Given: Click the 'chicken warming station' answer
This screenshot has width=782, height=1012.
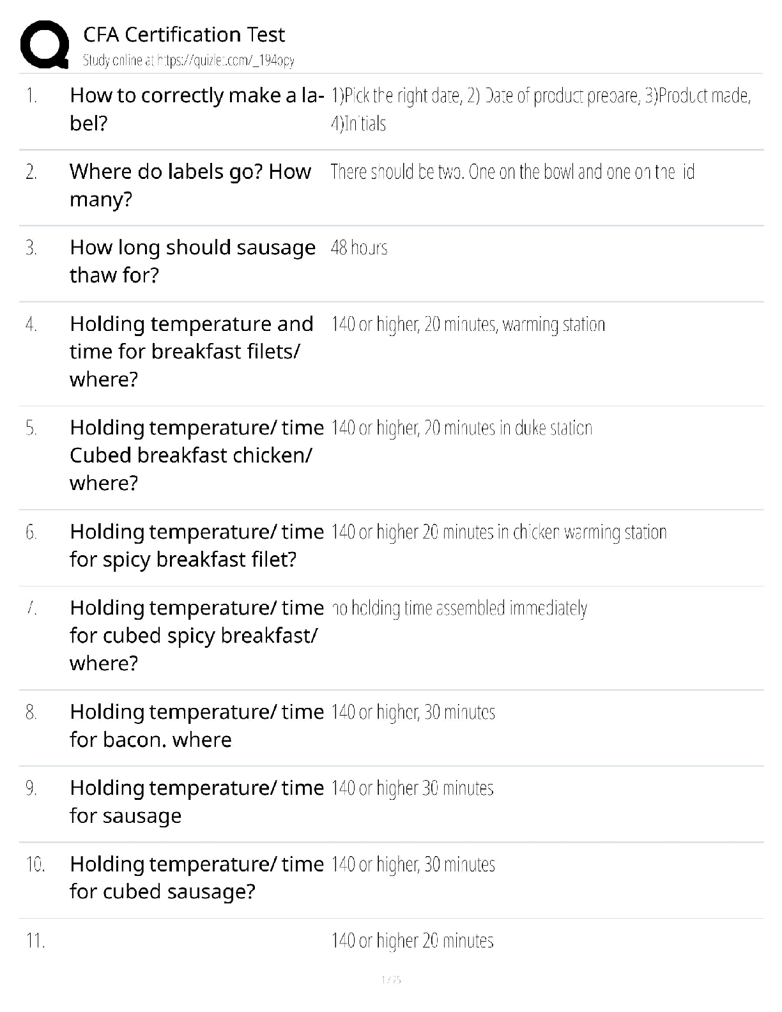Looking at the screenshot, I should click(x=499, y=532).
